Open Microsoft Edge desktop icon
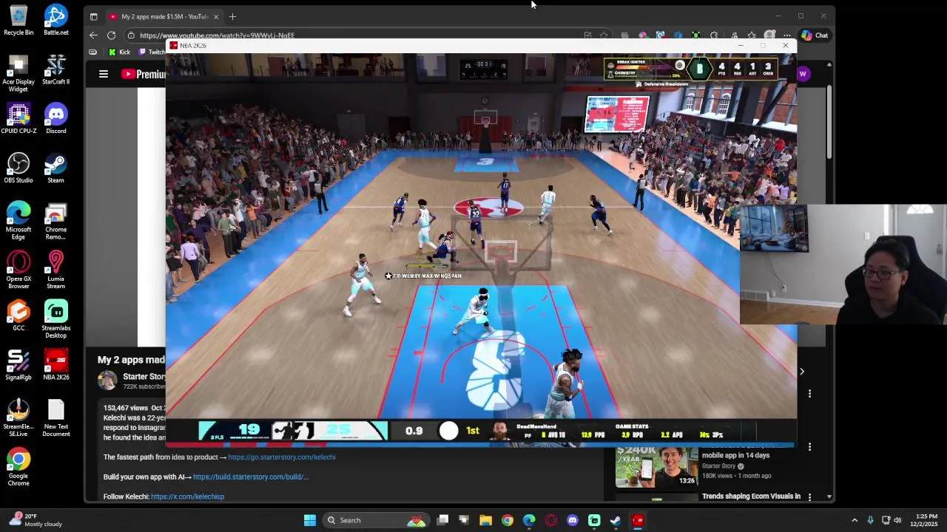The width and height of the screenshot is (947, 532). [x=18, y=221]
